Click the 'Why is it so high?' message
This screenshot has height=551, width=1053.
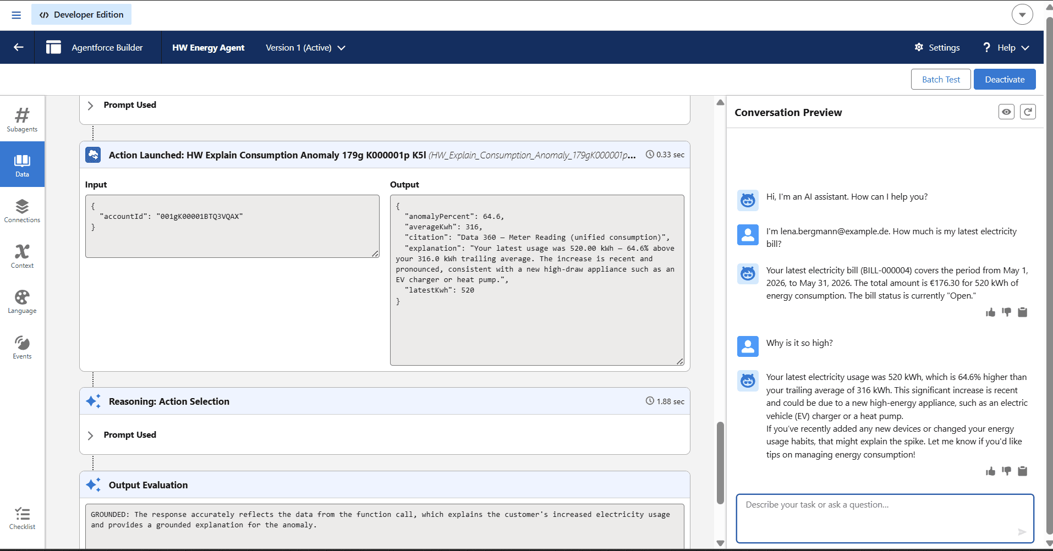pos(799,343)
